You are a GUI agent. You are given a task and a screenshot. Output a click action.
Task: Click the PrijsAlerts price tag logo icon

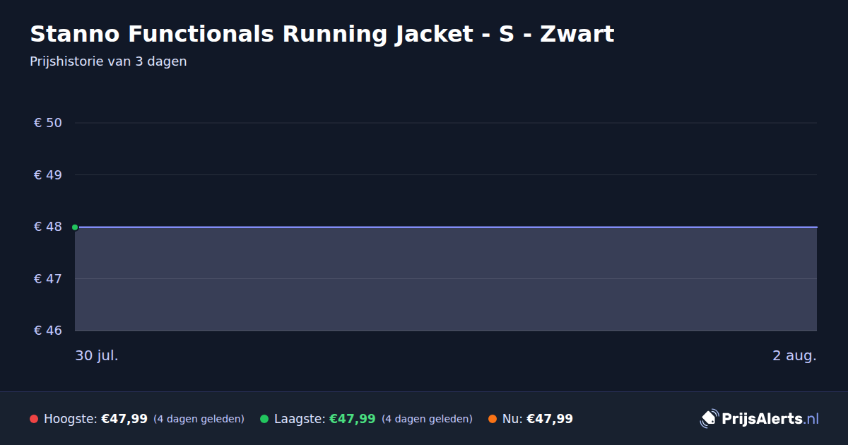(x=709, y=418)
